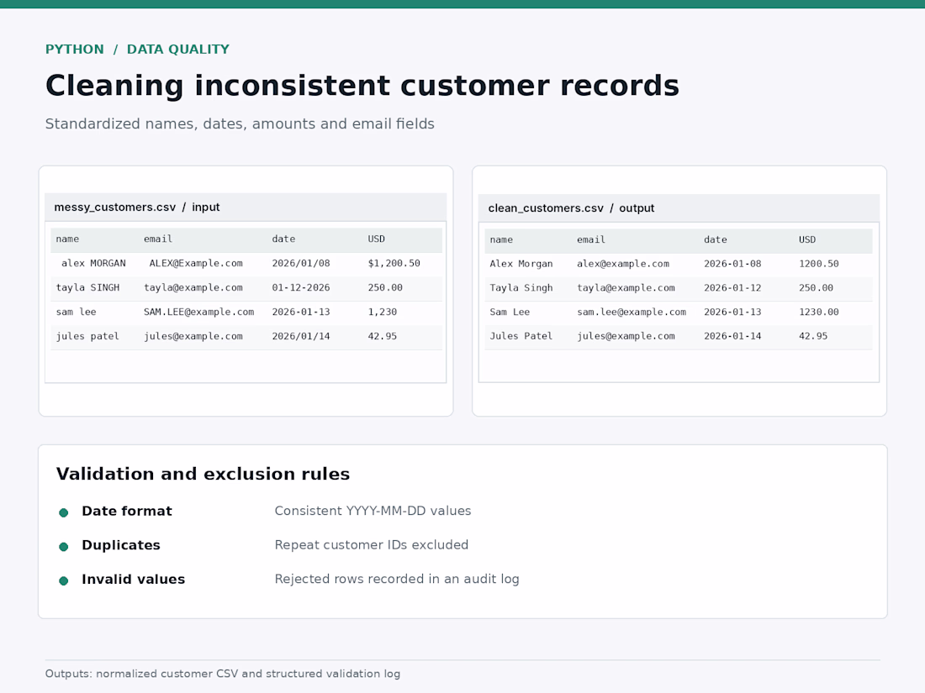This screenshot has width=925, height=693.
Task: Select the "alex MORGAN" cell in the input table
Action: pyautogui.click(x=94, y=263)
